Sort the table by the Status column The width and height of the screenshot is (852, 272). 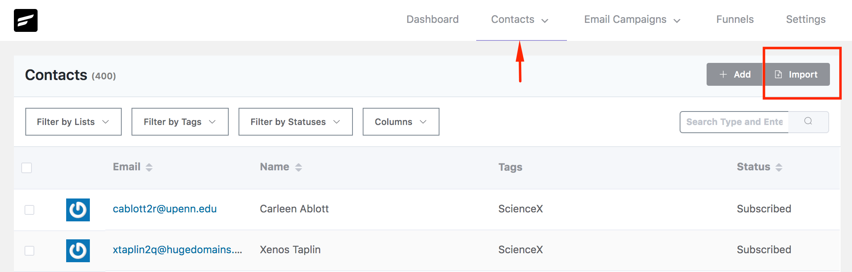click(779, 167)
